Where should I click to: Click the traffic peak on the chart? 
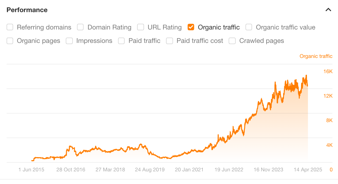[306, 76]
